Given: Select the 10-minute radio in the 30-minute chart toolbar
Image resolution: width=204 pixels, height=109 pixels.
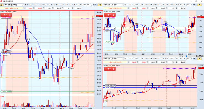Looking at the screenshot, I should pyautogui.click(x=170, y=5).
